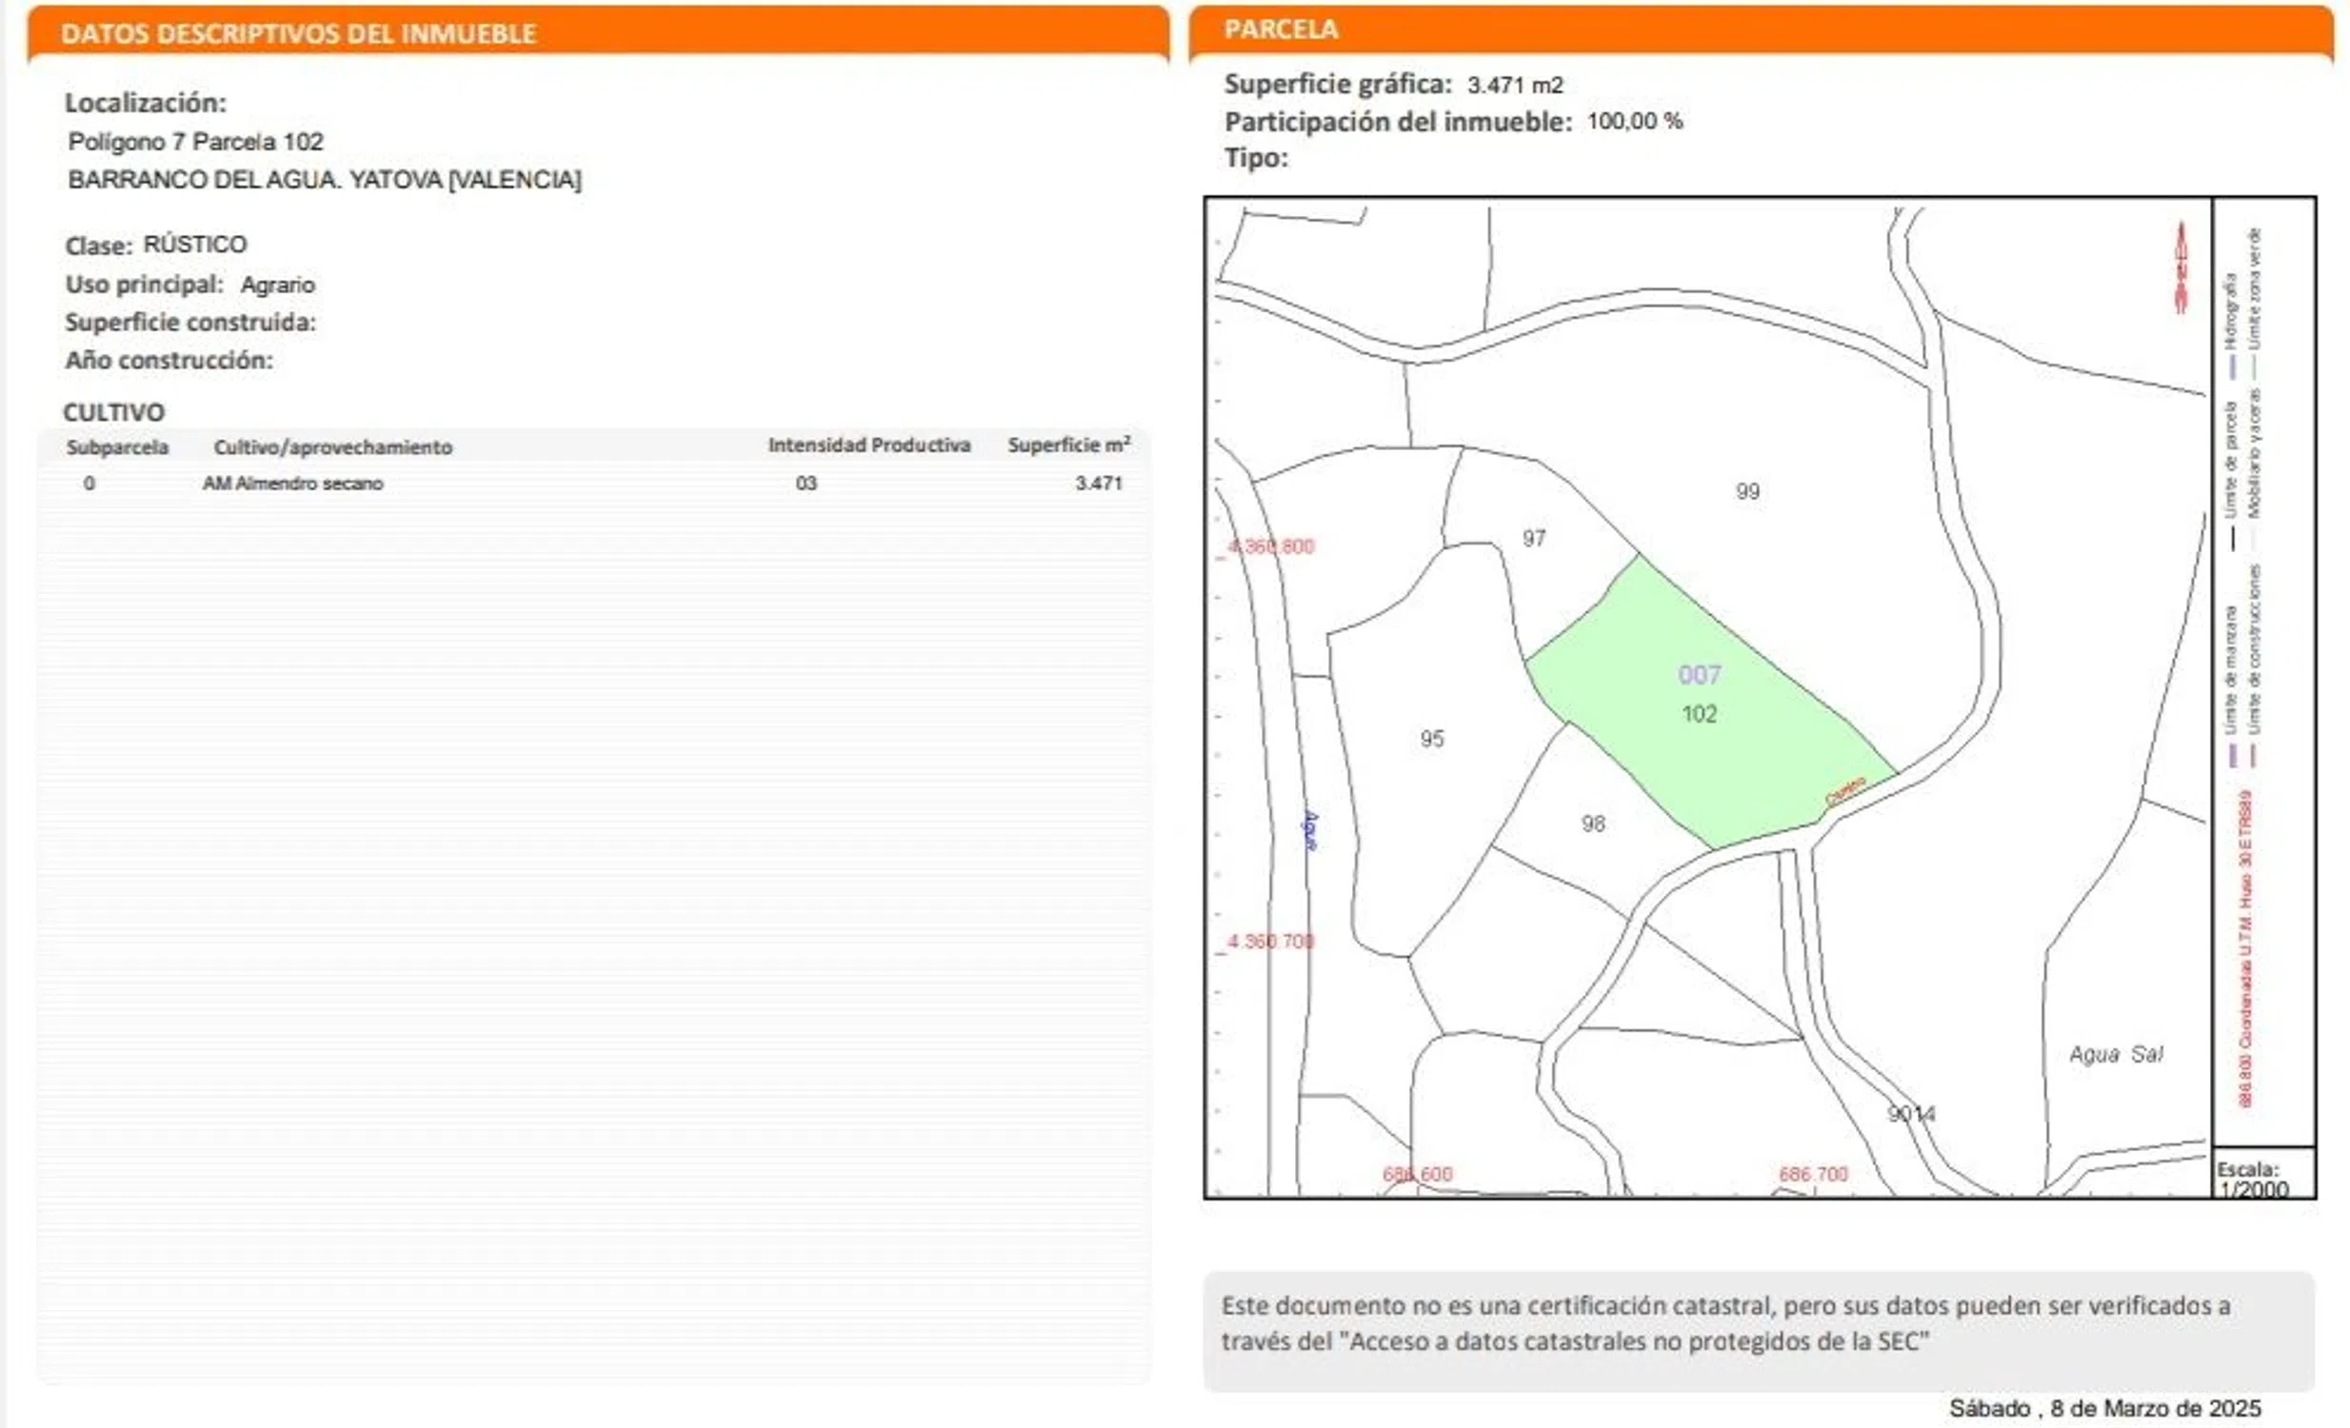Click the AM Almendro secano crop row
This screenshot has width=2350, height=1428.
click(292, 484)
